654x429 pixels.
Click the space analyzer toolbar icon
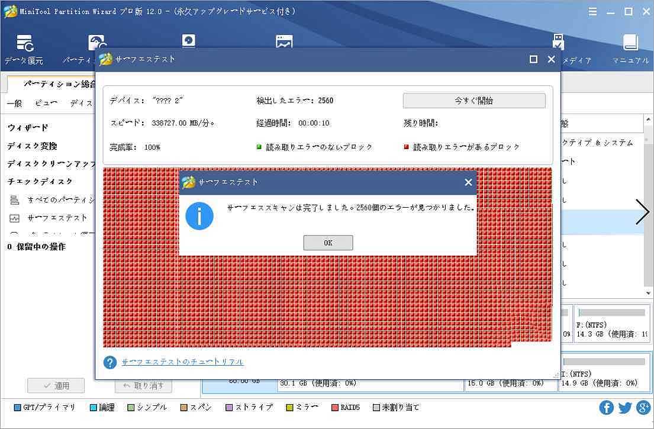coord(284,41)
